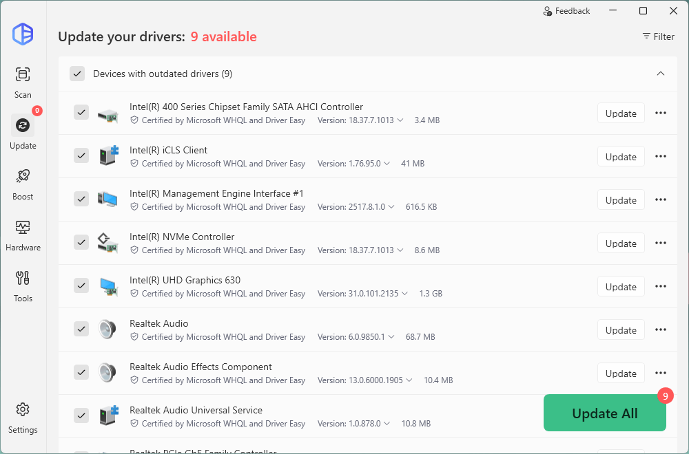
Task: Click the Update All button
Action: coord(604,413)
